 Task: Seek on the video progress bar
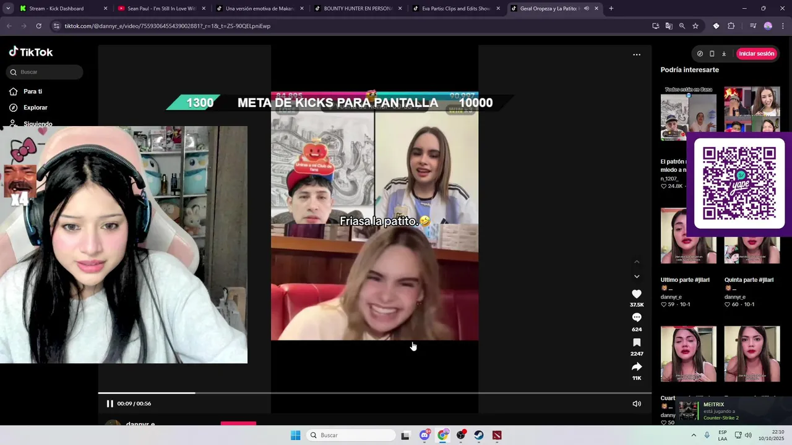(374, 393)
